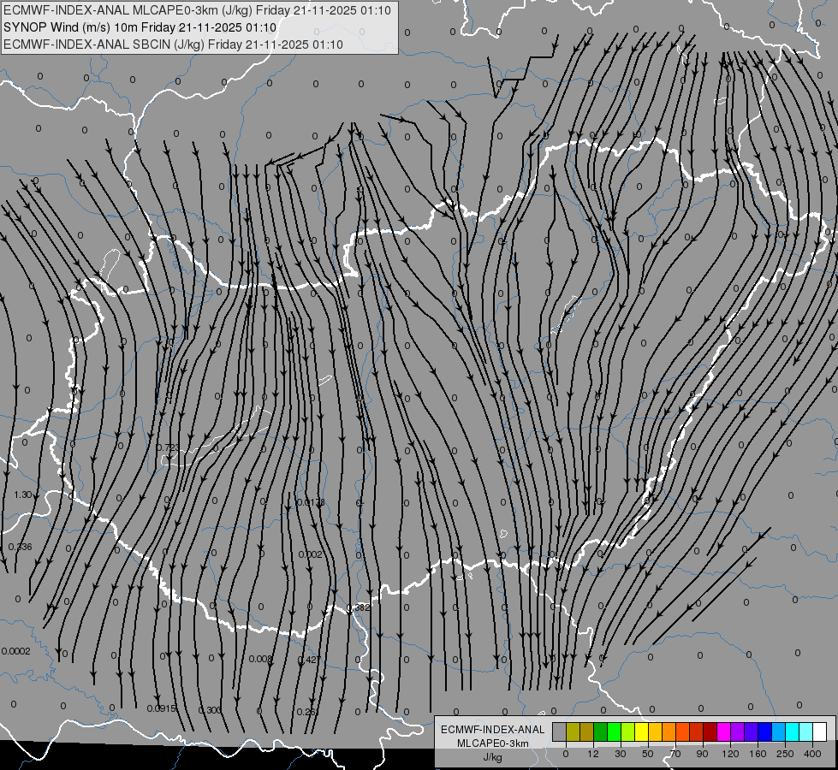Click the sky blue legend swatch
The height and width of the screenshot is (770, 838).
(x=778, y=731)
